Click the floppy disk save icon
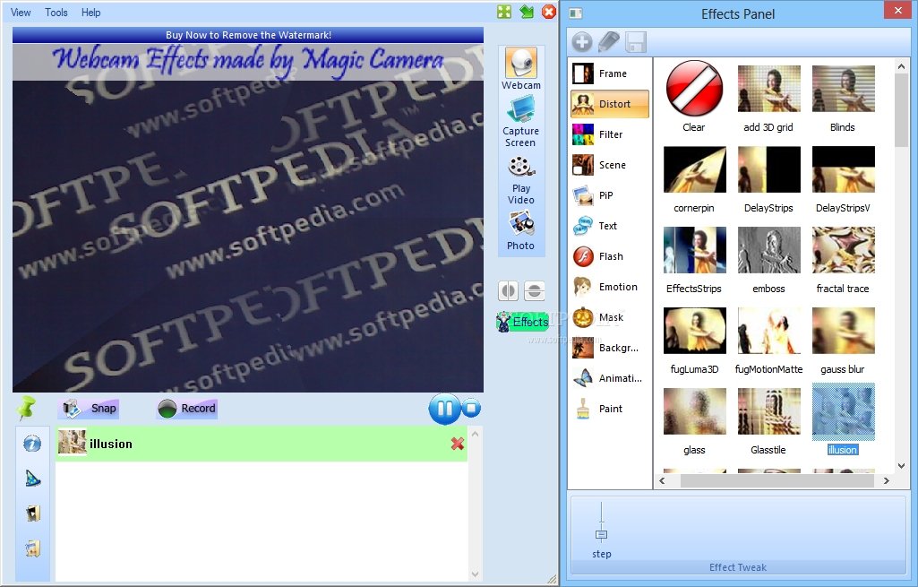 coord(636,42)
